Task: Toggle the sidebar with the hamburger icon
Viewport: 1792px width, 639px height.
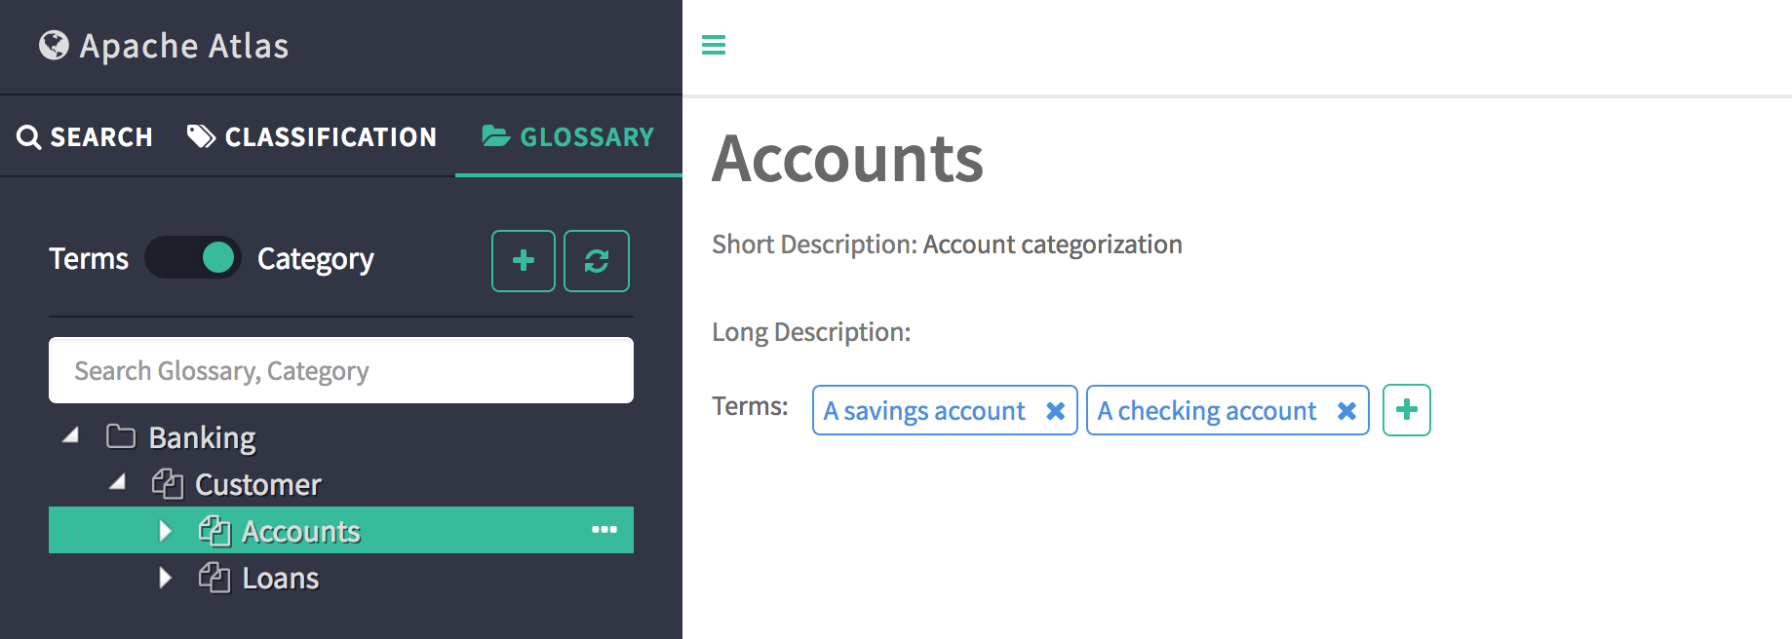Action: 714,45
